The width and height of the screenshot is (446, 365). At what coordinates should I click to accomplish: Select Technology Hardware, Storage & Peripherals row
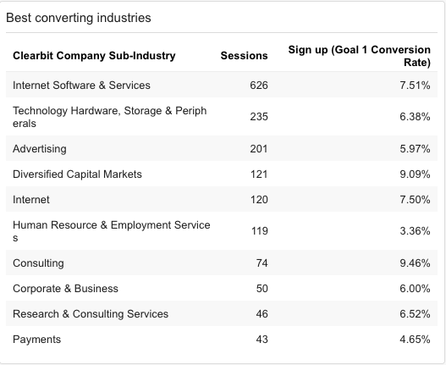pos(222,117)
